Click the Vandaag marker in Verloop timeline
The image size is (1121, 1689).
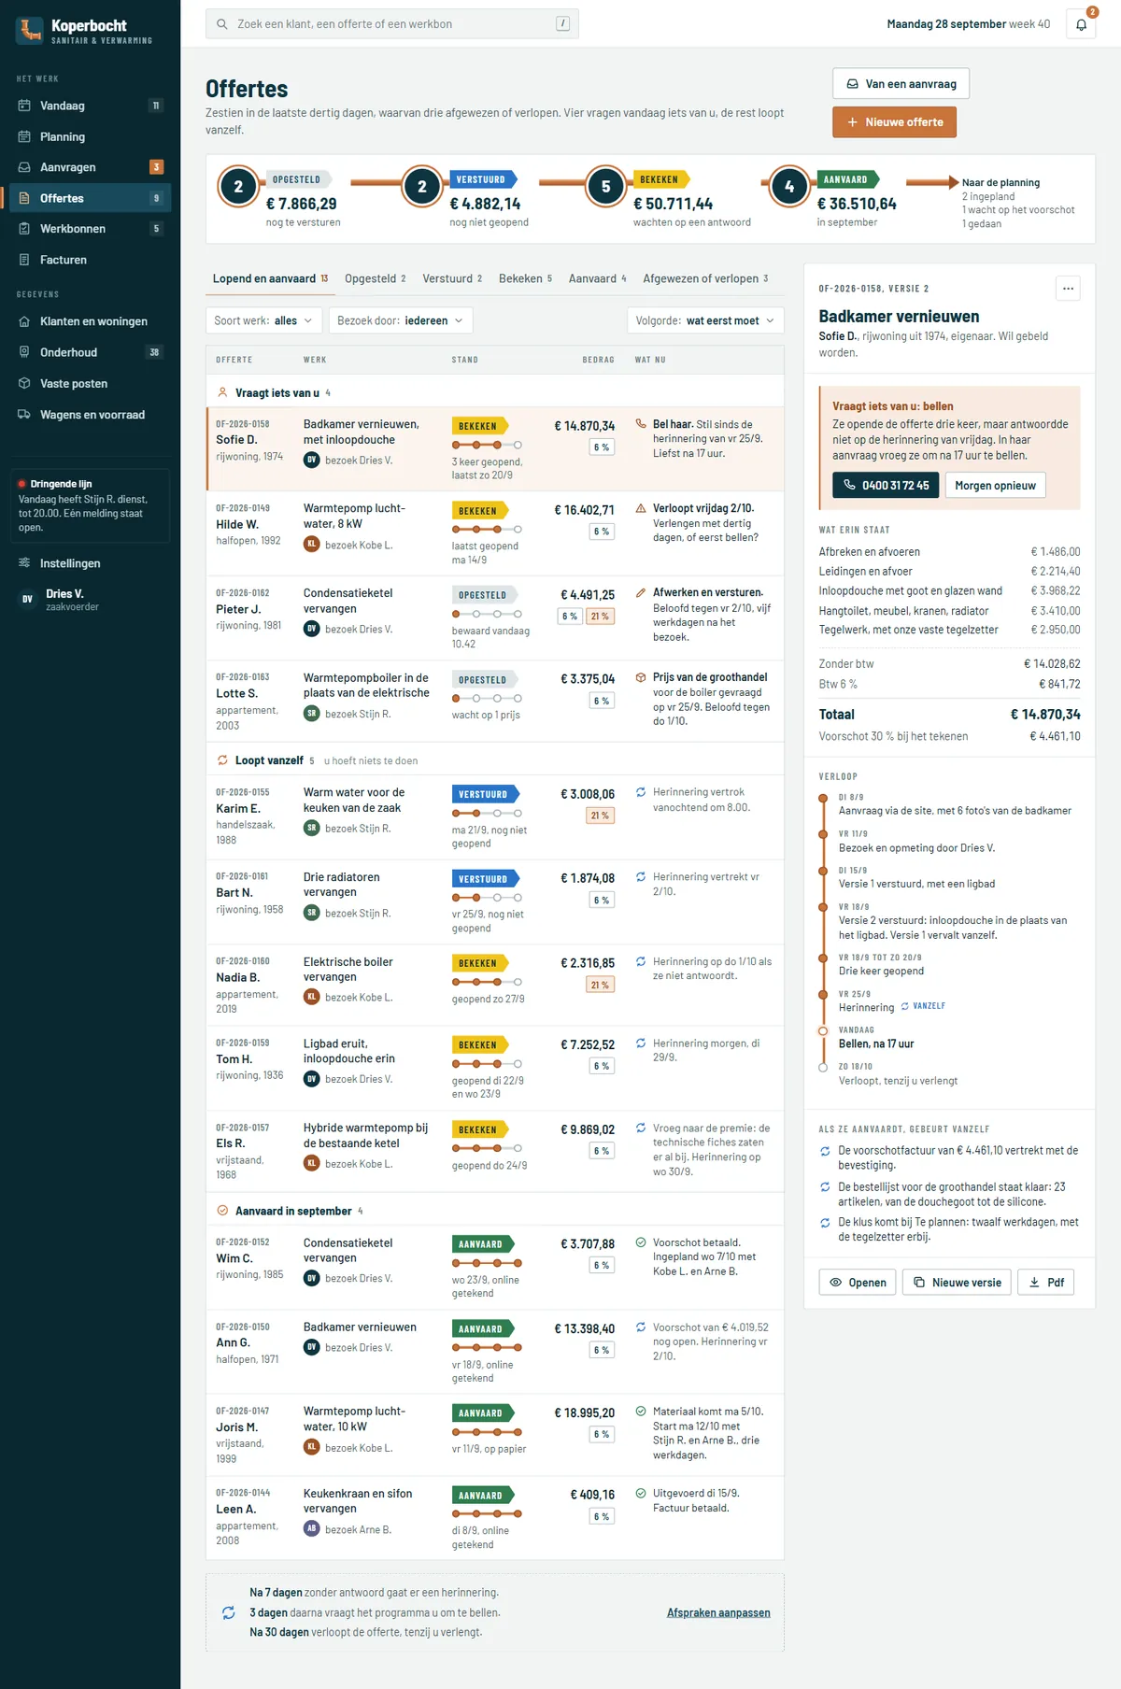(823, 1031)
